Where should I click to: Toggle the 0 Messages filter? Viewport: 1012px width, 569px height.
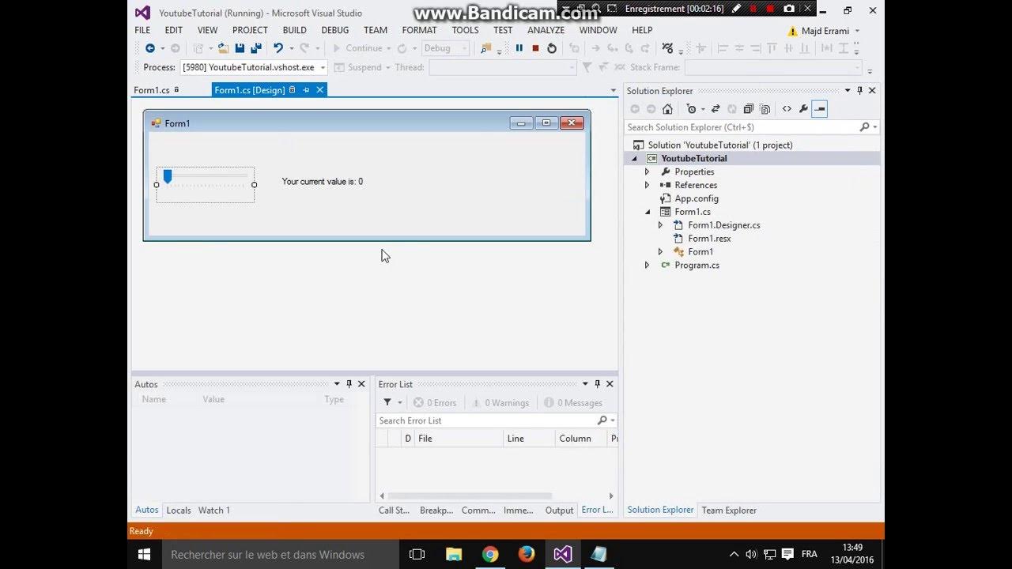573,402
